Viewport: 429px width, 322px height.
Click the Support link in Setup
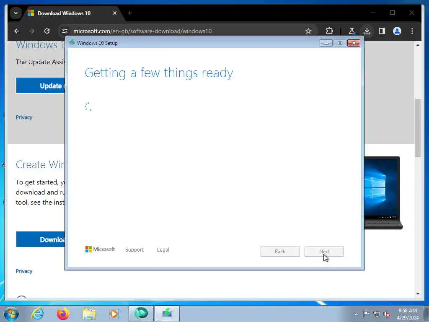point(134,250)
